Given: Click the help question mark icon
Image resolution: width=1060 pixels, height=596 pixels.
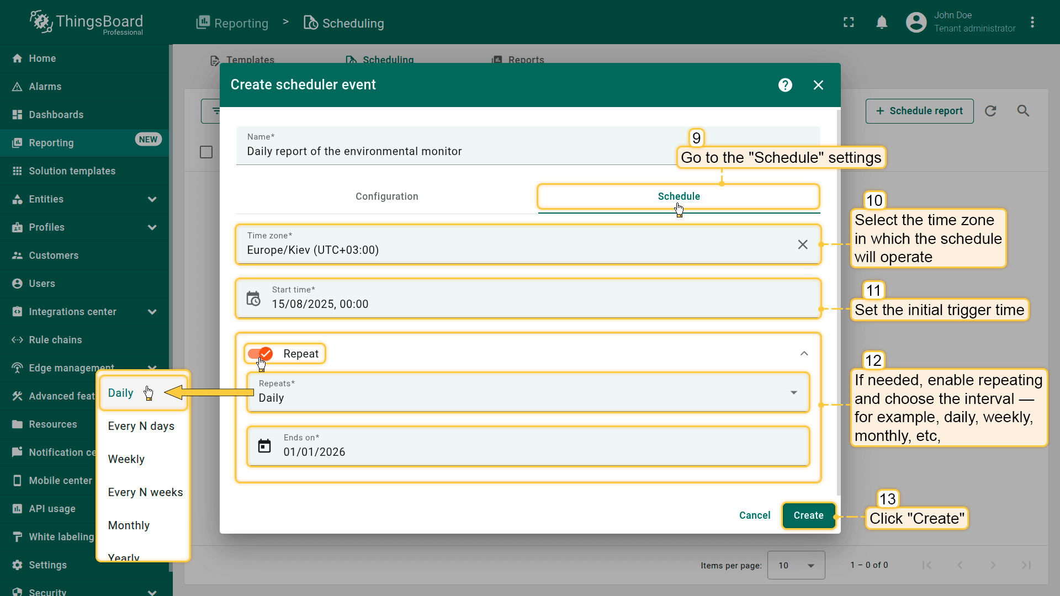Looking at the screenshot, I should 785,85.
